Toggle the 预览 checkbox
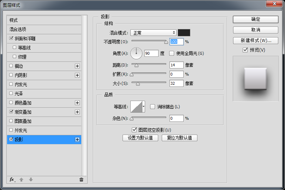This screenshot has width=285, height=190. pyautogui.click(x=245, y=50)
